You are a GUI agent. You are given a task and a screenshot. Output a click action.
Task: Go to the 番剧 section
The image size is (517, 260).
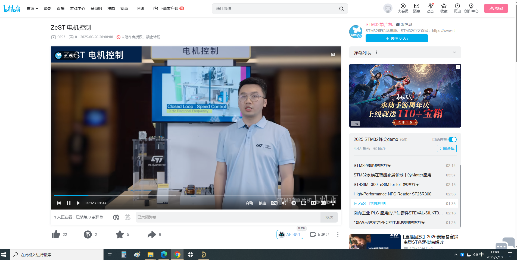coord(48,8)
